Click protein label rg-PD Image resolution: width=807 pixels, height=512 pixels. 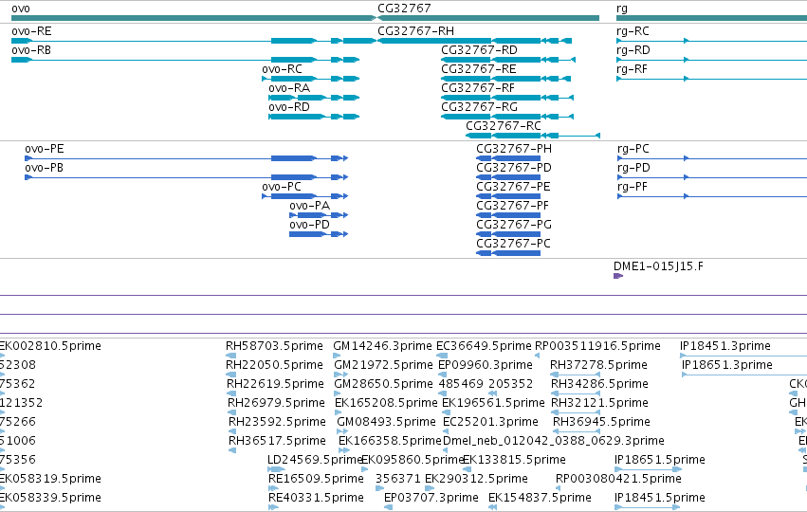coord(633,168)
